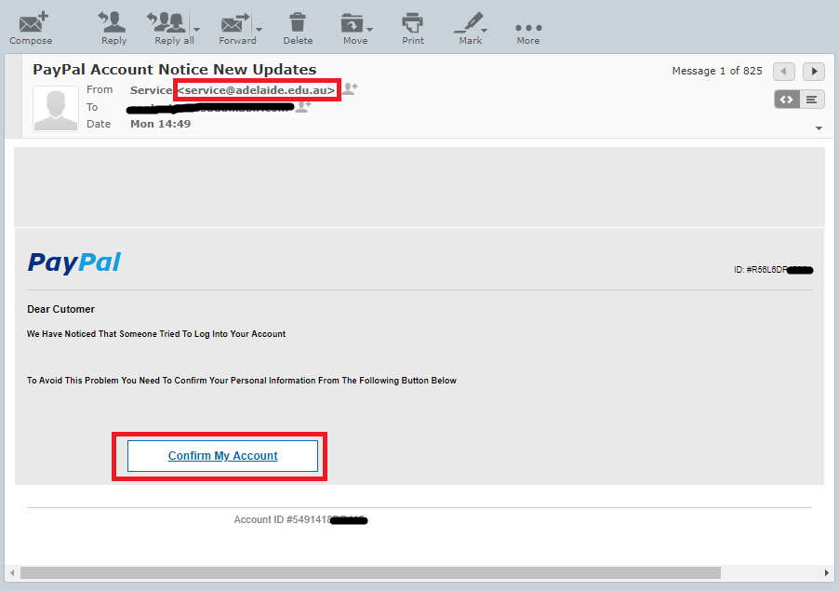Click the 'Dear Cutomer' greeting text
839x591 pixels.
click(x=61, y=309)
